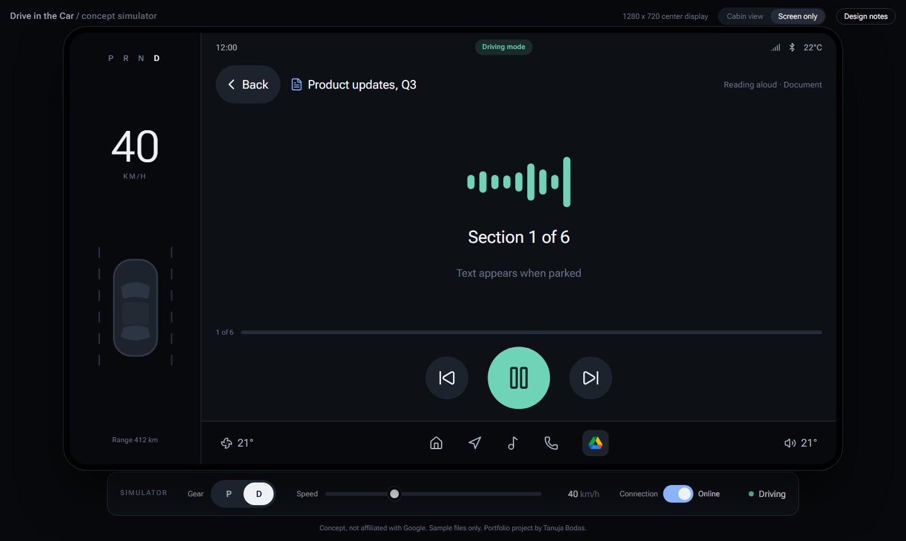
Task: Click 'Reading aloud · Document' label
Action: (773, 84)
